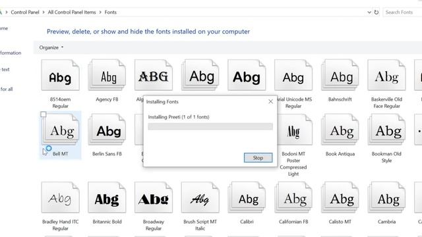Select the Brush Script MT Italic font
422x237 pixels.
tap(200, 197)
